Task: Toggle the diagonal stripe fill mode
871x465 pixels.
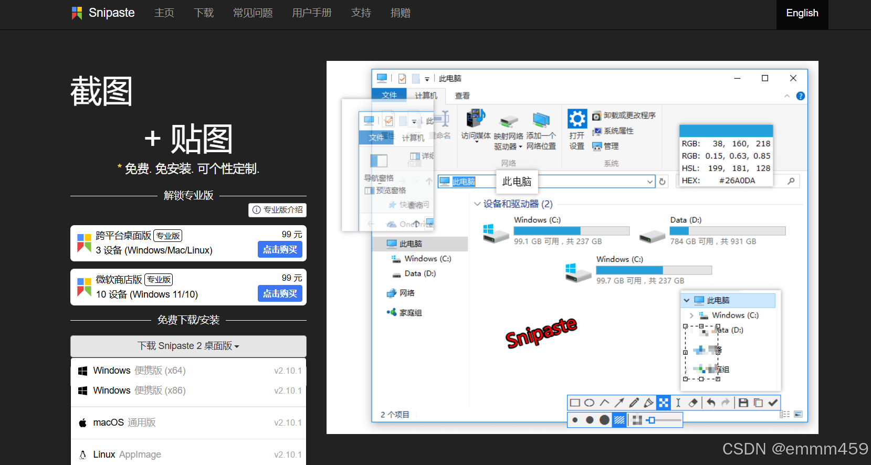Action: [x=620, y=420]
